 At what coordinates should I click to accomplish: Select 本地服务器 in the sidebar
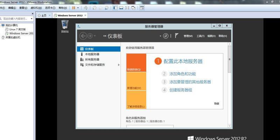(x=99, y=54)
